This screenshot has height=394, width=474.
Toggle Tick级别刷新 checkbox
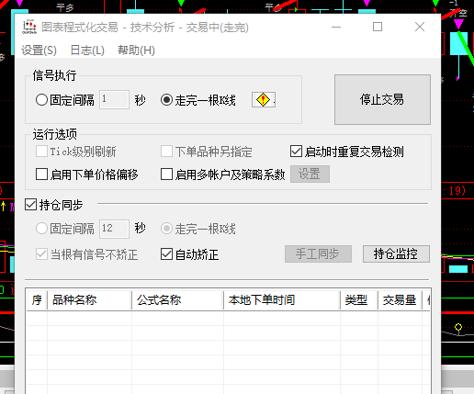pos(41,152)
